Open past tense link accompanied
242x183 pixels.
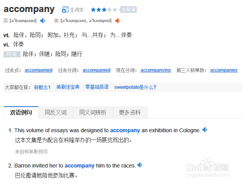[x=38, y=70]
